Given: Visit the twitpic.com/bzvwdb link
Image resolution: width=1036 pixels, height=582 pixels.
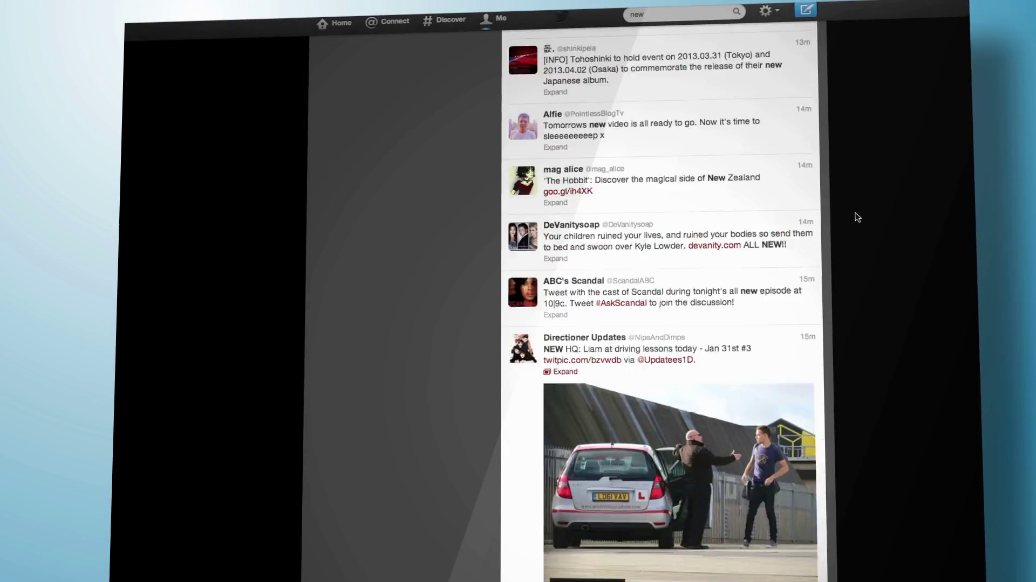Looking at the screenshot, I should point(582,359).
